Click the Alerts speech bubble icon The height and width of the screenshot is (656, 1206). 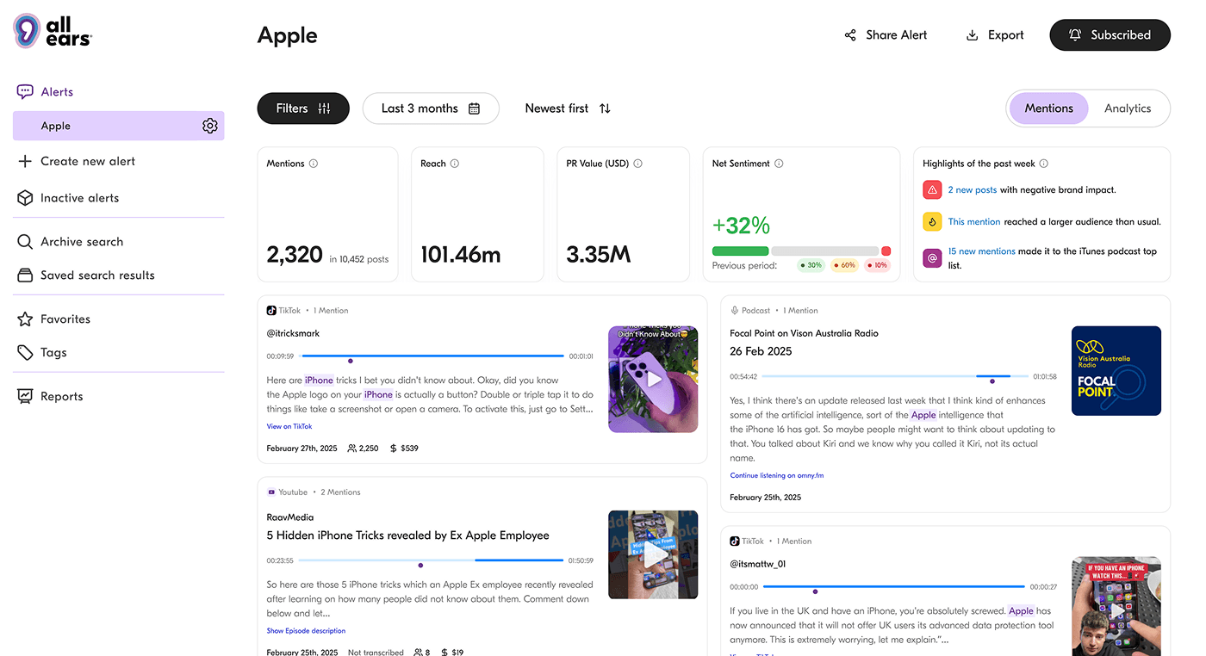[25, 91]
